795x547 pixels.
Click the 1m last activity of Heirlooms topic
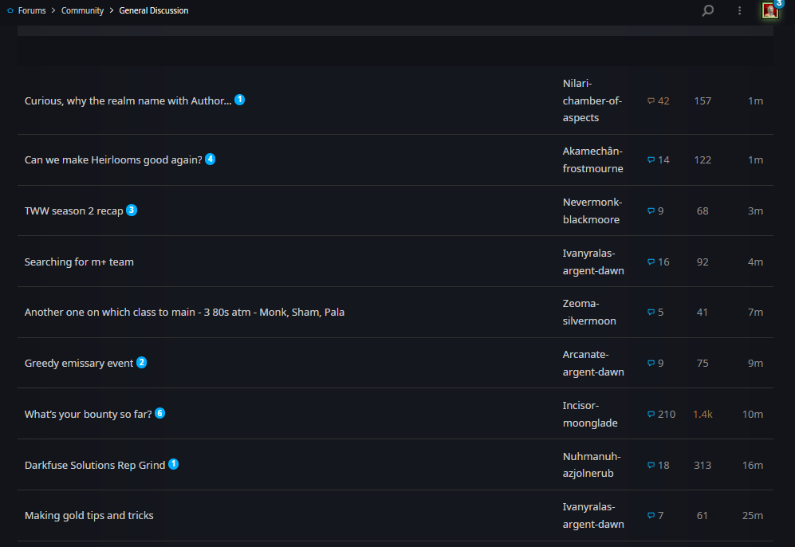click(x=755, y=159)
